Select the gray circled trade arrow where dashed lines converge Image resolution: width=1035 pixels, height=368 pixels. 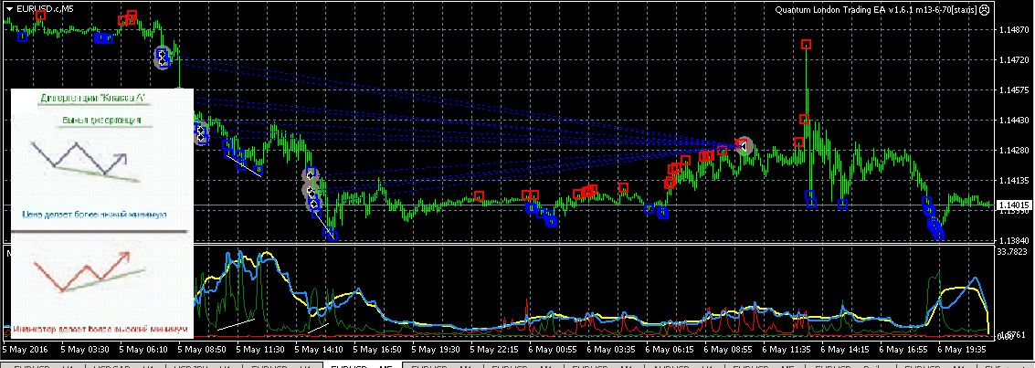pyautogui.click(x=745, y=146)
